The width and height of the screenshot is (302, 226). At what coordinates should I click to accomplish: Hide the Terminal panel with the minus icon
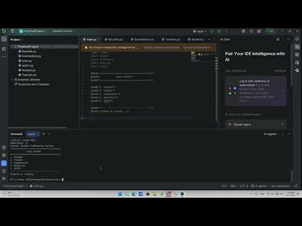[289, 134]
